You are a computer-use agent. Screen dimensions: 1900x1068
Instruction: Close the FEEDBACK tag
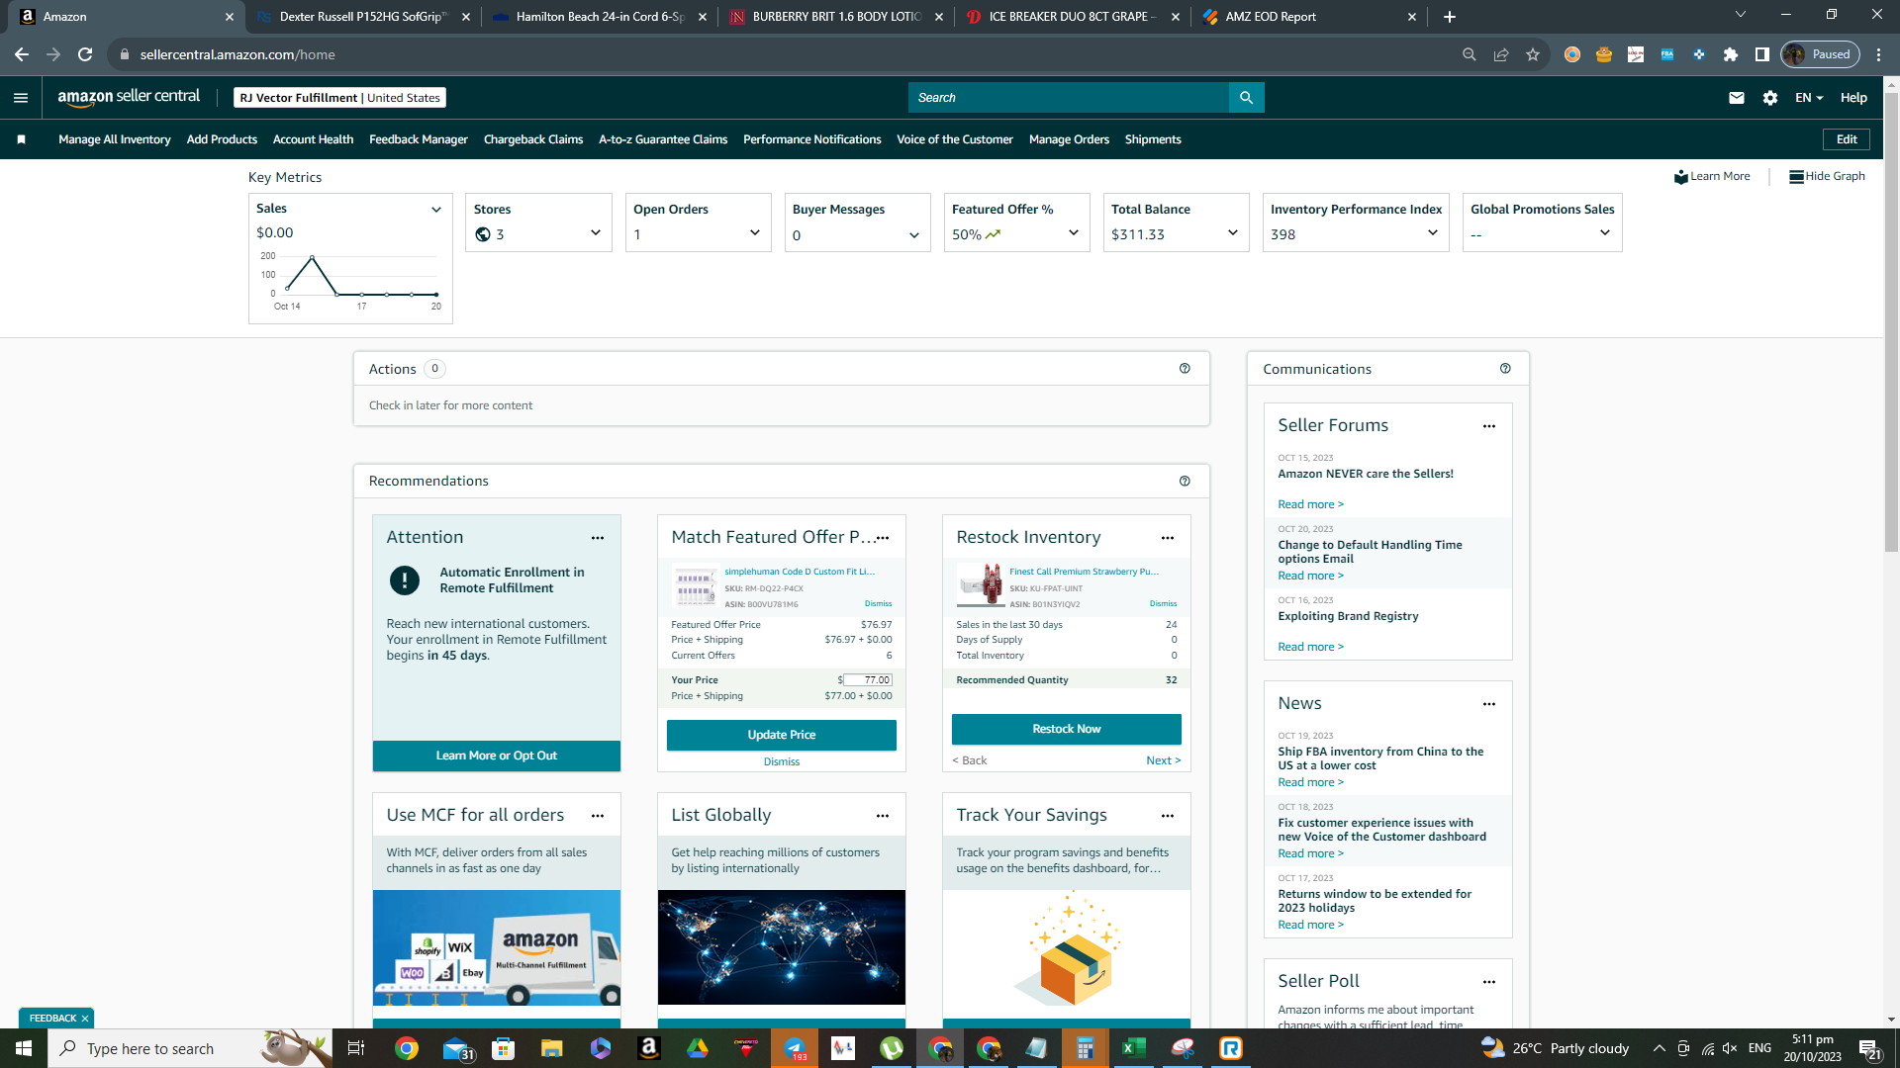[x=85, y=1019]
